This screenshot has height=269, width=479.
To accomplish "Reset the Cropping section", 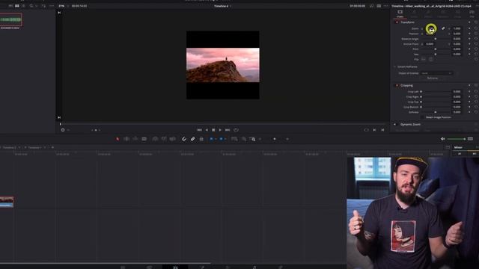I will (x=476, y=85).
